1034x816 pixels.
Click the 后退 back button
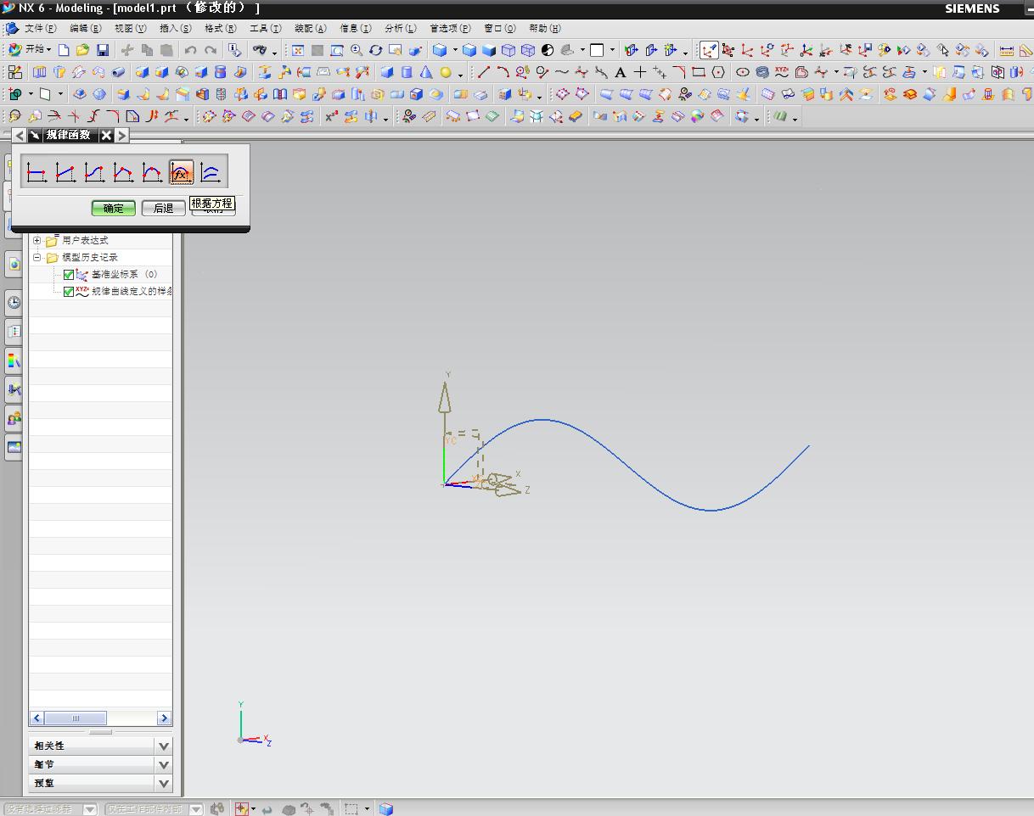(x=163, y=208)
